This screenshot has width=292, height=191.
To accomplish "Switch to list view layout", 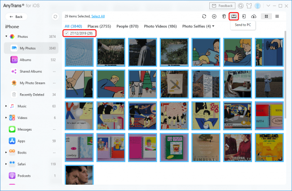I will (277, 16).
